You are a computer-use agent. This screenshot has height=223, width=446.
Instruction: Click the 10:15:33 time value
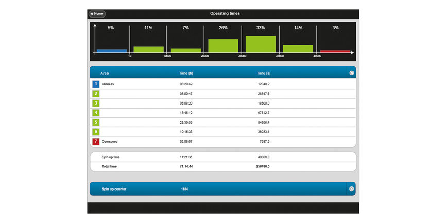tap(186, 132)
